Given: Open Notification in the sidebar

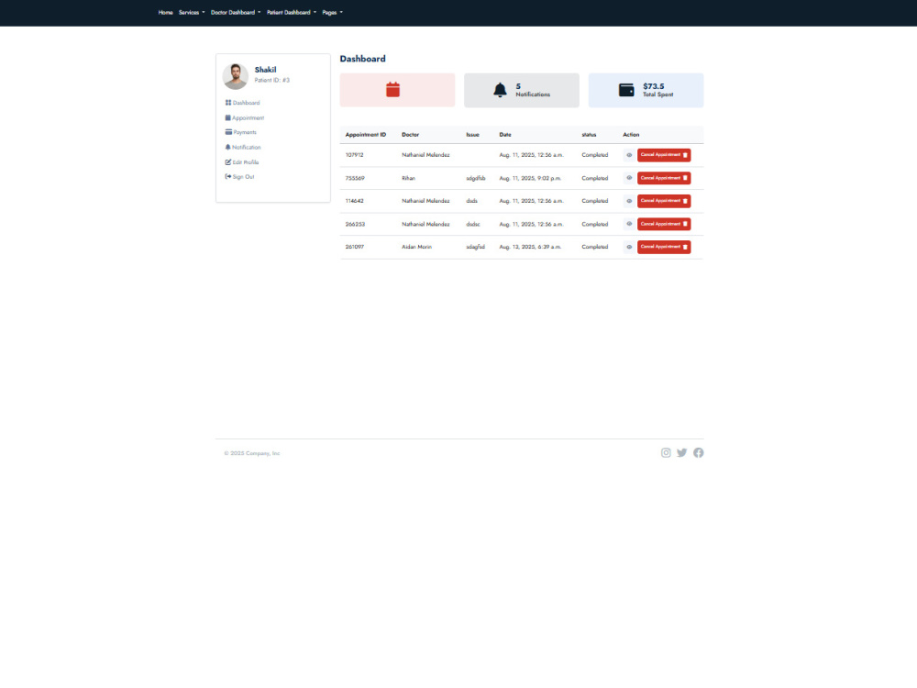Looking at the screenshot, I should [x=243, y=148].
